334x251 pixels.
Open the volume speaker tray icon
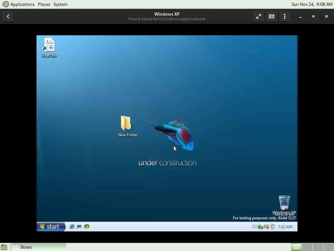(254, 226)
